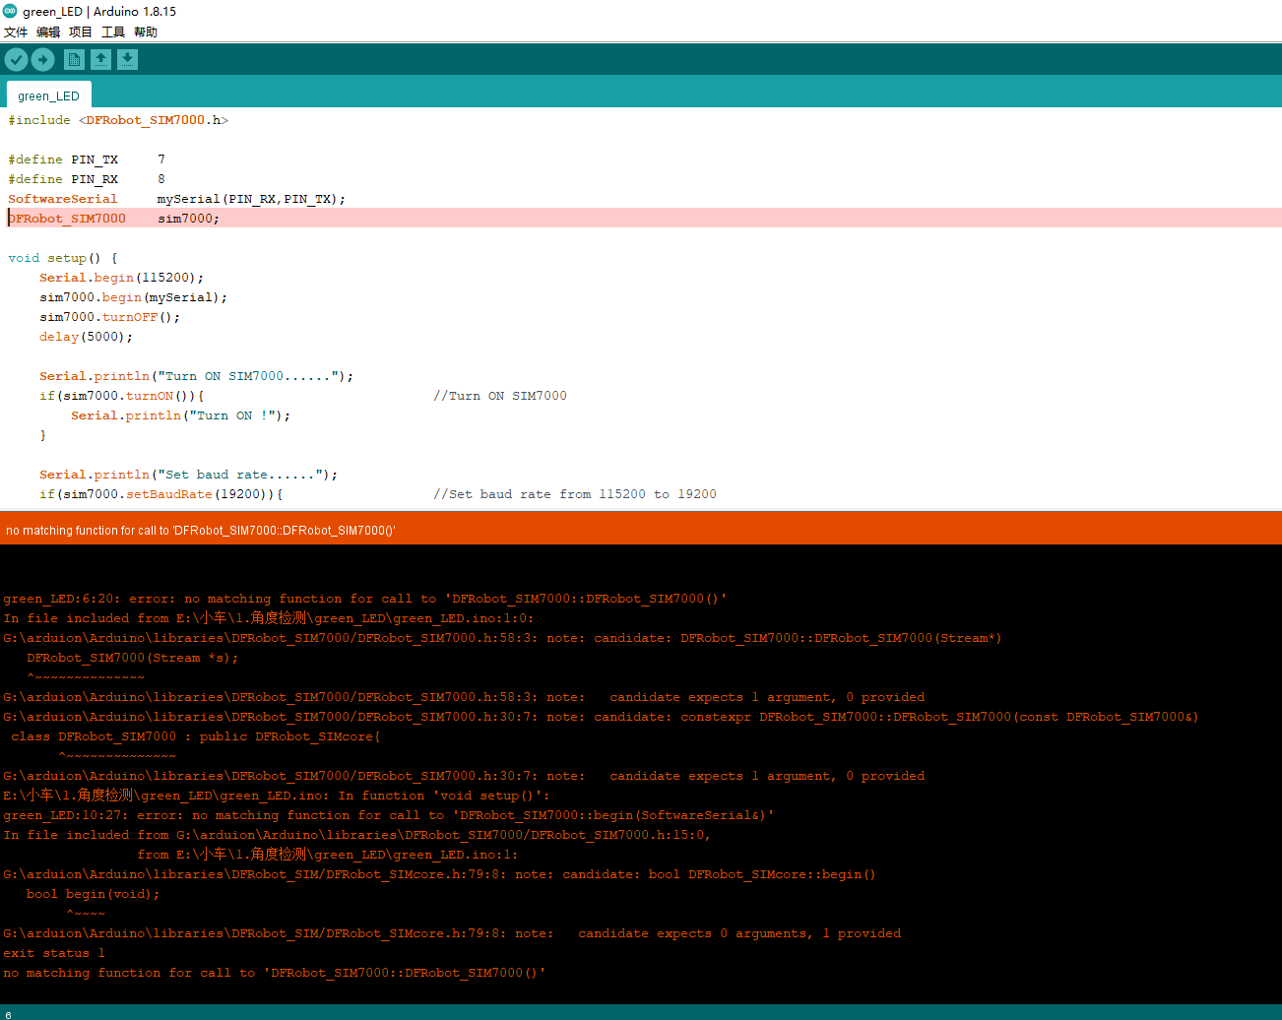Viewport: 1282px width, 1020px height.
Task: Create a new sketch with the New icon
Action: [x=74, y=60]
